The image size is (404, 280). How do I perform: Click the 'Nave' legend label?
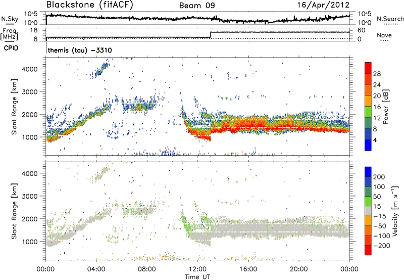(384, 35)
